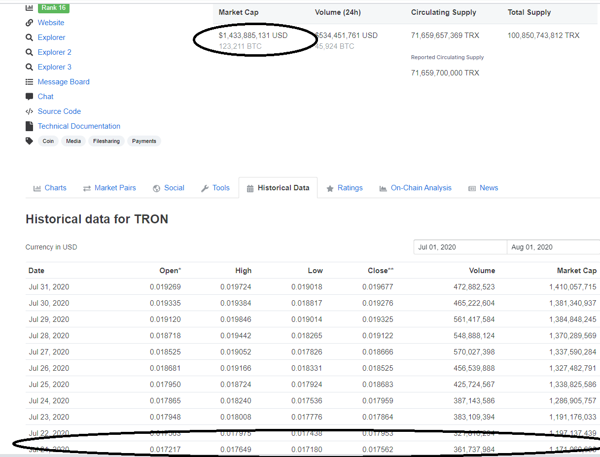Viewport: 600px width, 457px height.
Task: Click the Aug 01, 2020 end date field
Action: pos(553,247)
